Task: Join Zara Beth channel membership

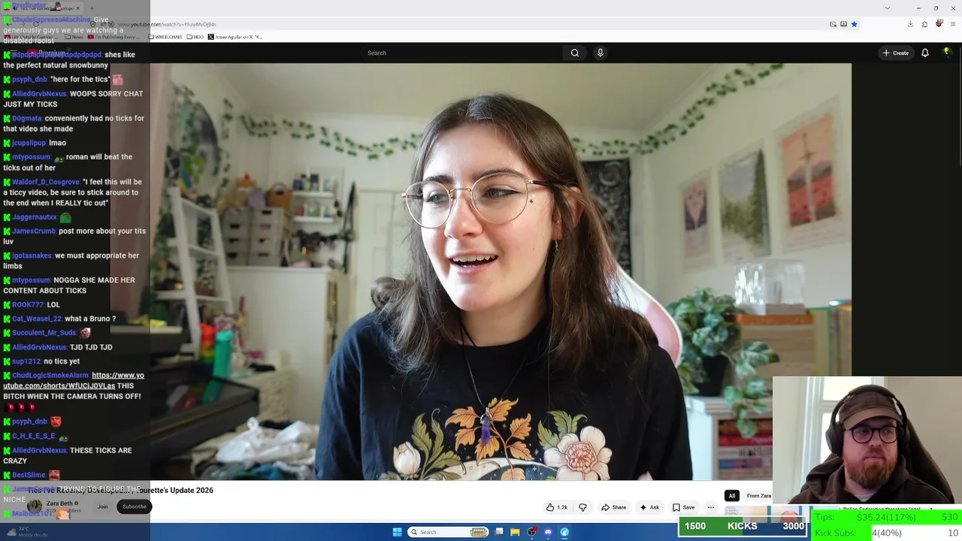Action: coord(102,506)
